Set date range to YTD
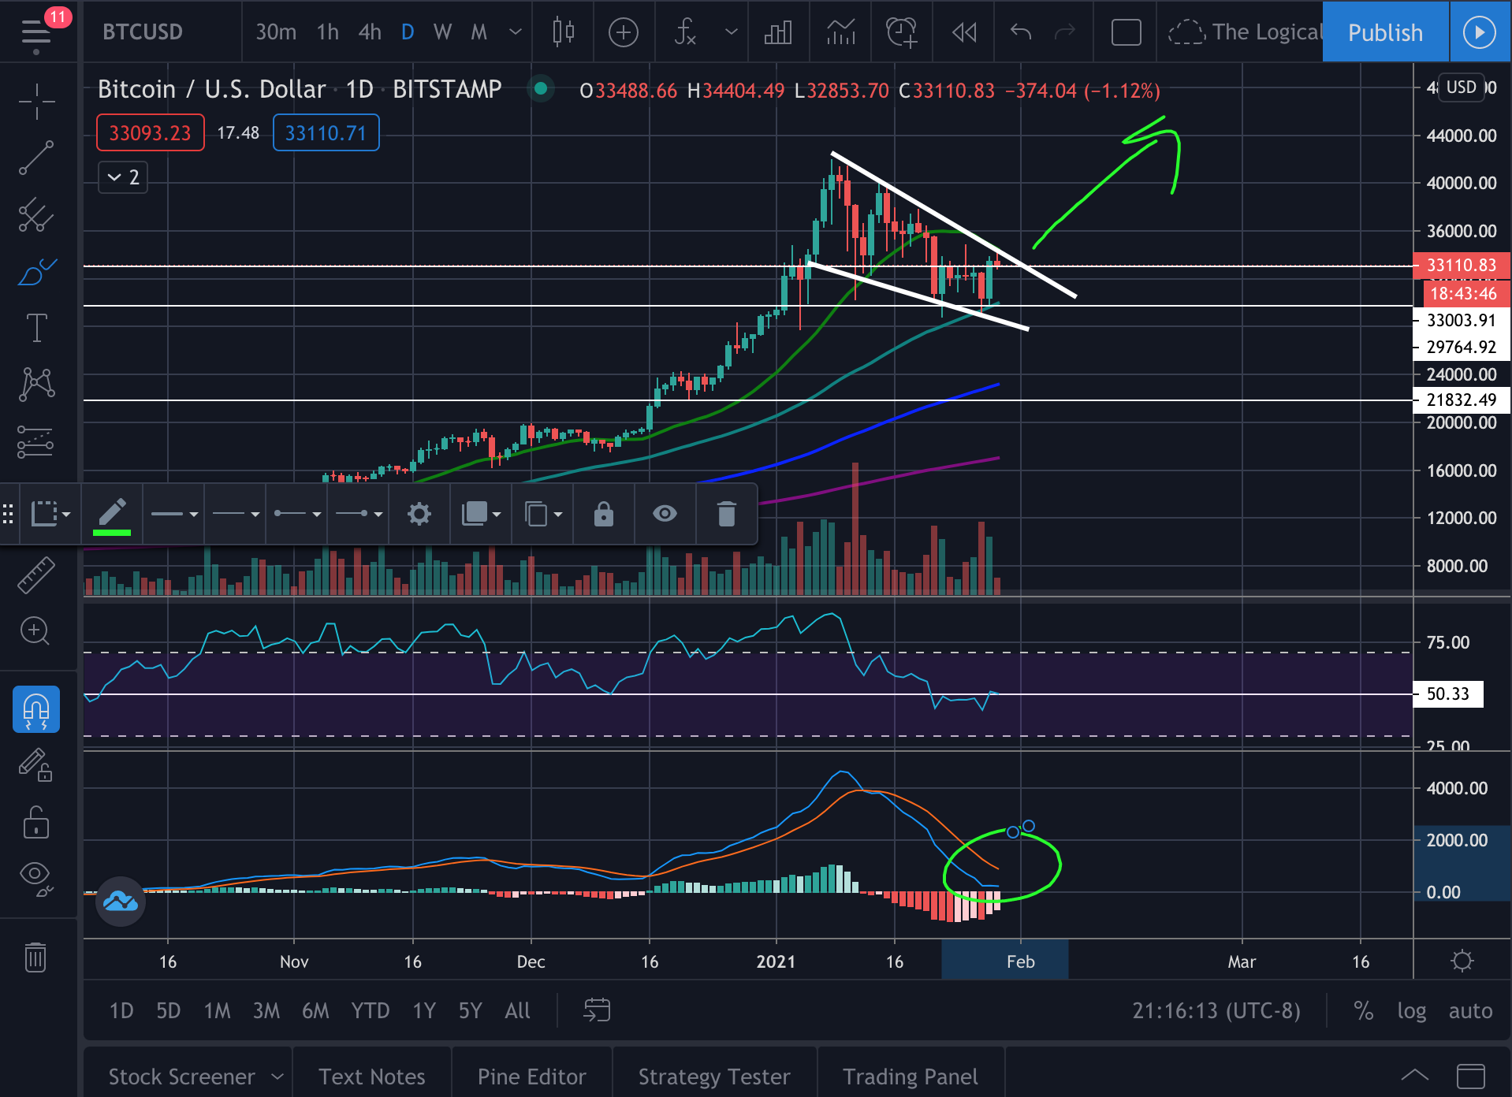 tap(370, 1010)
